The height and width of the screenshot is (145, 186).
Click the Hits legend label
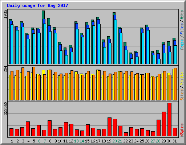click(182, 15)
